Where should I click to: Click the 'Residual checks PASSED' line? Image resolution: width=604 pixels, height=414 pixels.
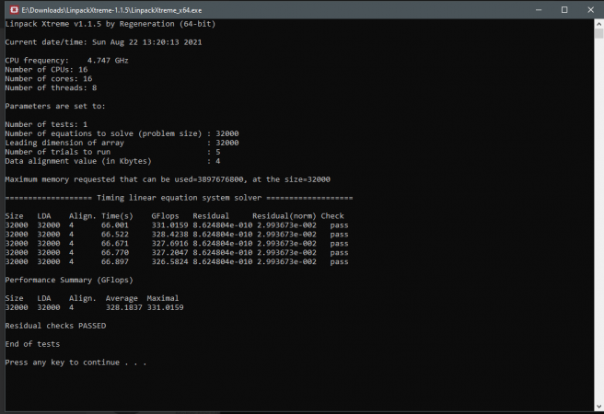[55, 326]
